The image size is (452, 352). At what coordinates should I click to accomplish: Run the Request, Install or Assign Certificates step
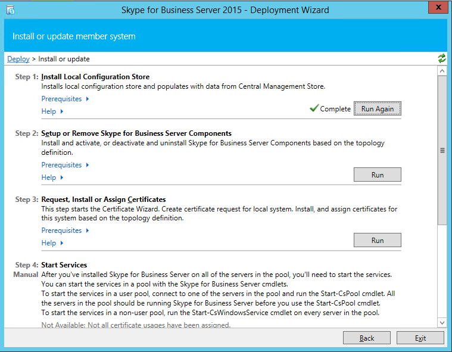tap(378, 240)
